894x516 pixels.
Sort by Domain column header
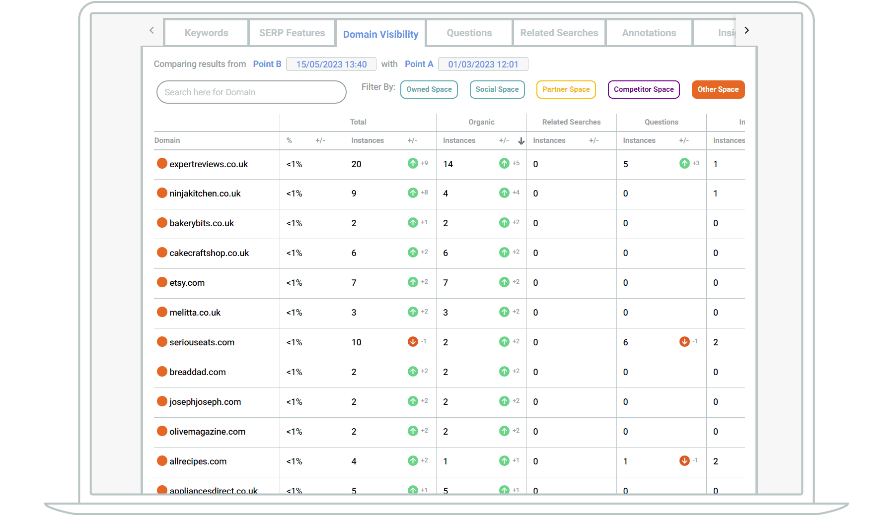(x=167, y=140)
